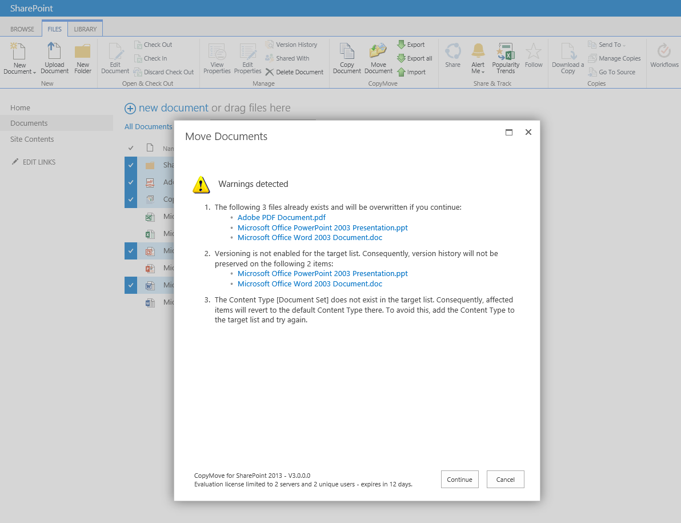This screenshot has width=681, height=523.
Task: Switch to the LIBRARY ribbon tab
Action: pos(85,29)
